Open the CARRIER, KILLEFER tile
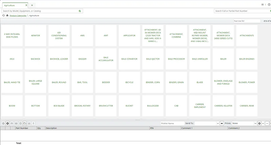The height and width of the screenshot is (145, 271). pyautogui.click(x=223, y=106)
